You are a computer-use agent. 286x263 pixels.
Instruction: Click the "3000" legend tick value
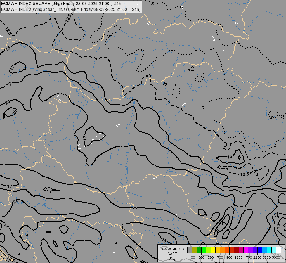(x=267, y=257)
